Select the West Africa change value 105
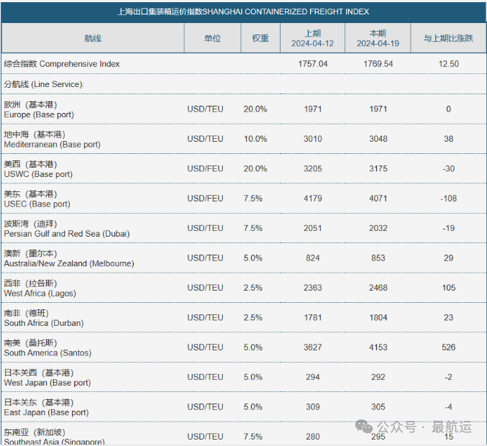 (x=448, y=288)
